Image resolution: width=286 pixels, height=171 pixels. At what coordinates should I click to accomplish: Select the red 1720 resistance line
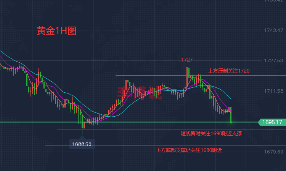coord(153,75)
